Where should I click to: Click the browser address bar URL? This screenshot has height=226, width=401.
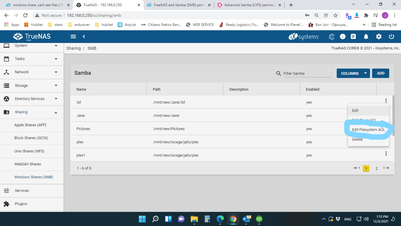(94, 15)
